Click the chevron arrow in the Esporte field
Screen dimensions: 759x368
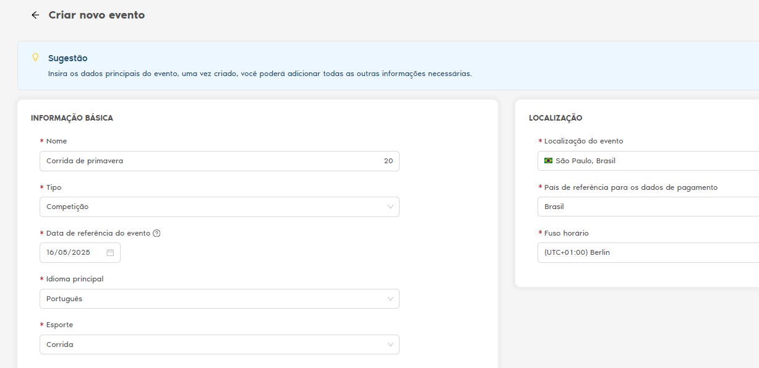(390, 344)
